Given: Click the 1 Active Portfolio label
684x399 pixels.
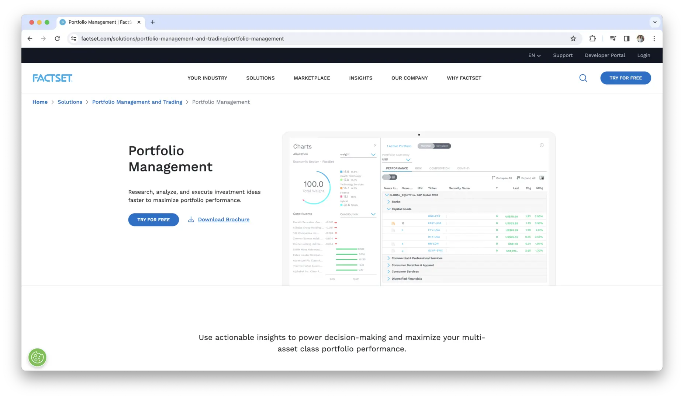Looking at the screenshot, I should point(399,146).
